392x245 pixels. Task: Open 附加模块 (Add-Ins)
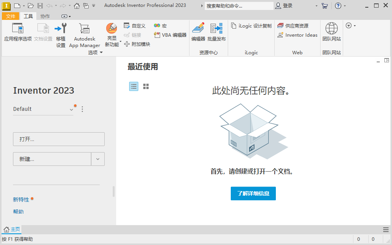pos(140,44)
